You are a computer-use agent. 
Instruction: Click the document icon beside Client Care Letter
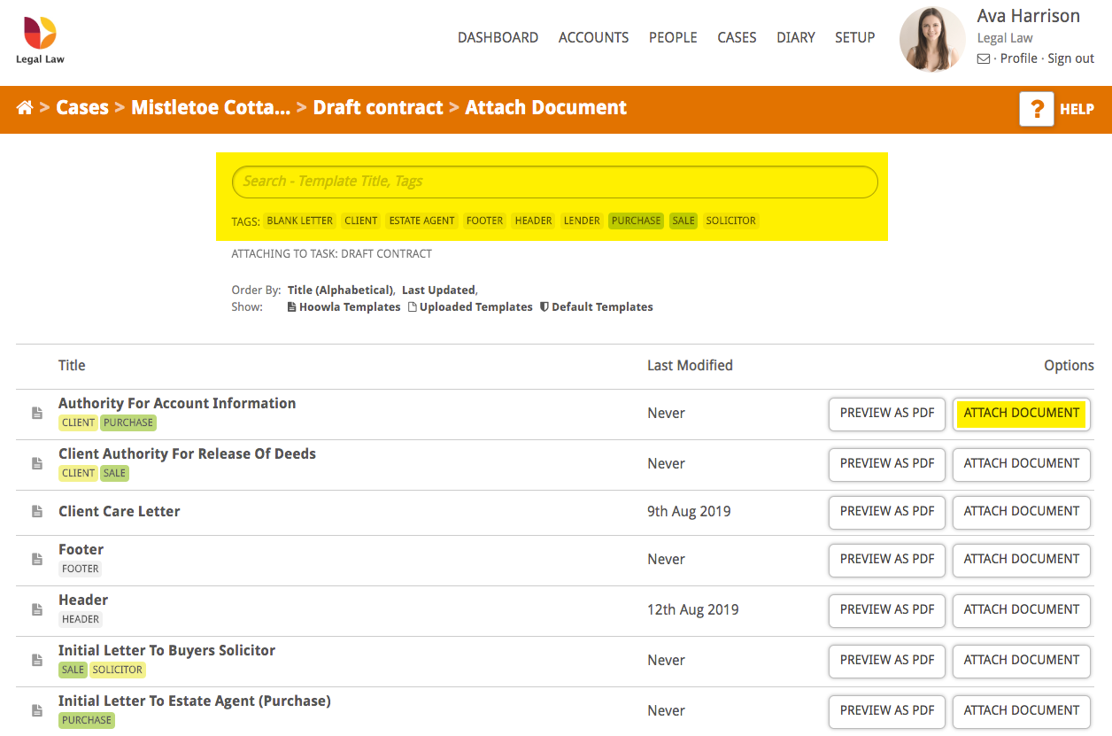(x=36, y=512)
